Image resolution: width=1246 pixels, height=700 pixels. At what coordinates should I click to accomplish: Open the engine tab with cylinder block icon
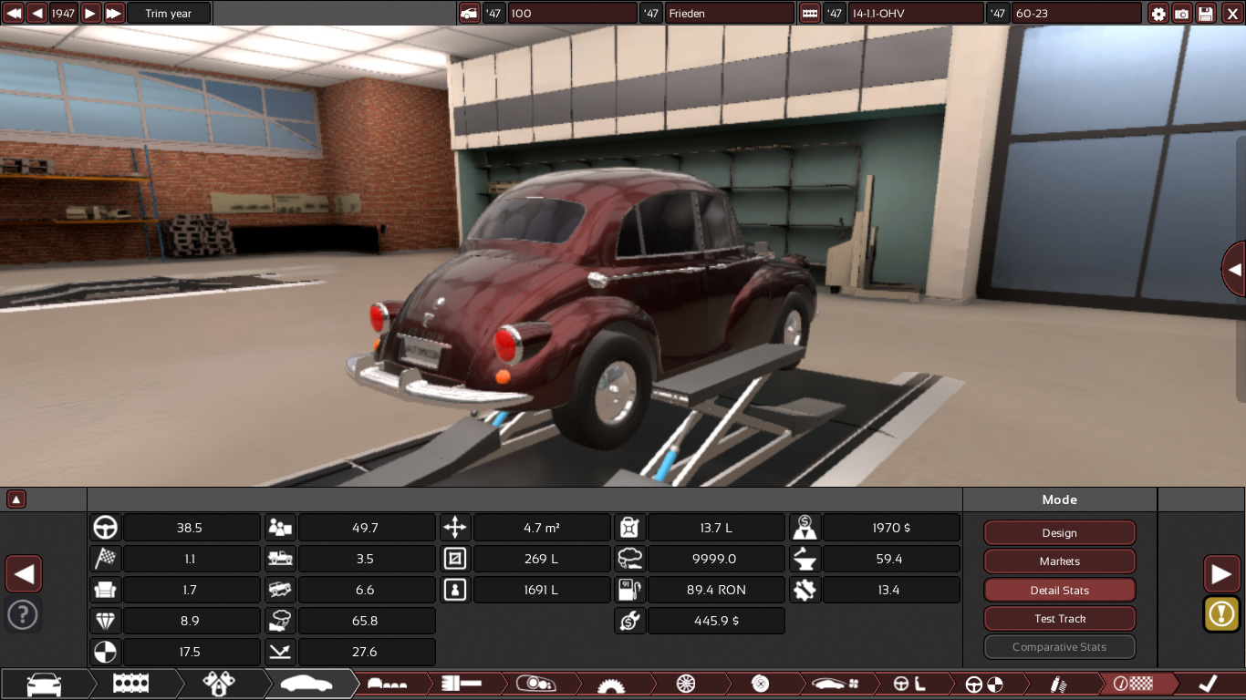pos(130,684)
